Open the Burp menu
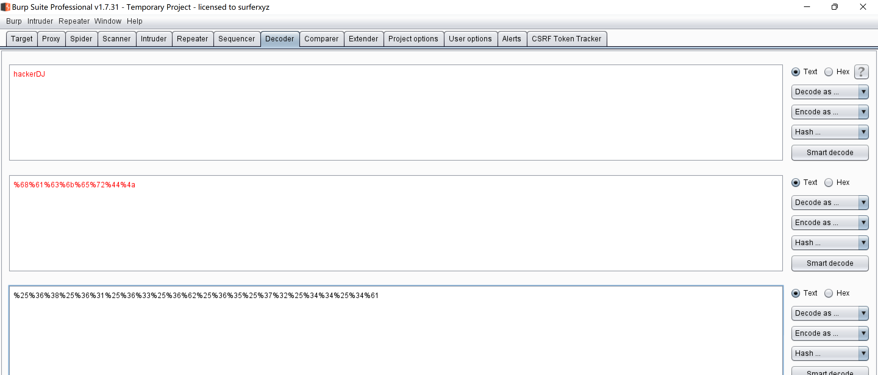This screenshot has height=375, width=878. 14,21
